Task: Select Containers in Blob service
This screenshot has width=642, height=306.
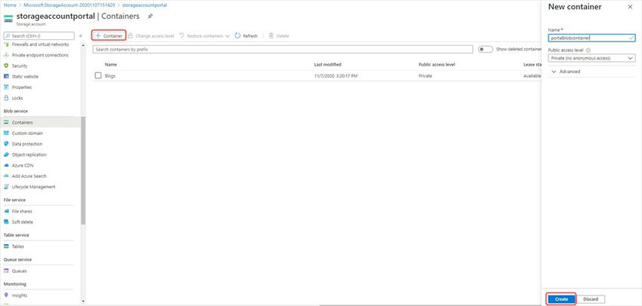Action: click(x=40, y=122)
